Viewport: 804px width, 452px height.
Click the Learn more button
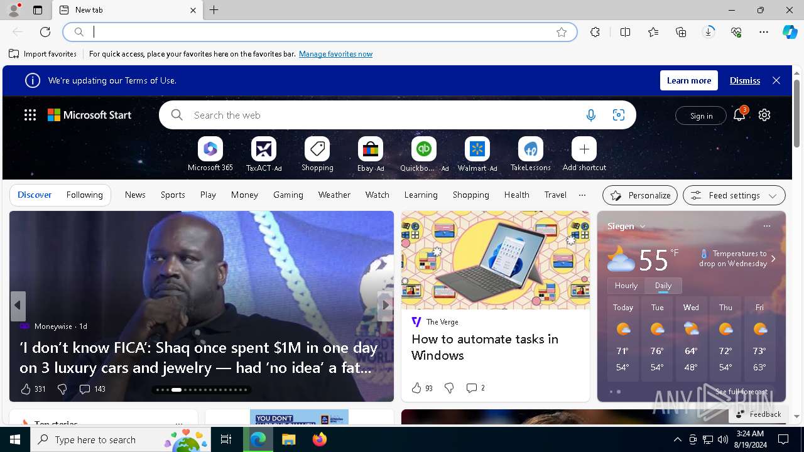689,80
